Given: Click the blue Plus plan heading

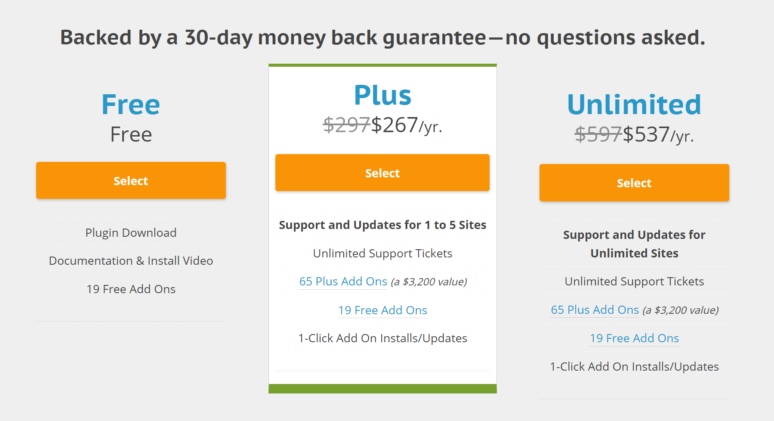Looking at the screenshot, I should pos(382,95).
